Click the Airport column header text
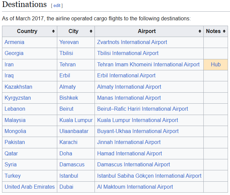Viewport: 230px width, 195px height. (147, 31)
